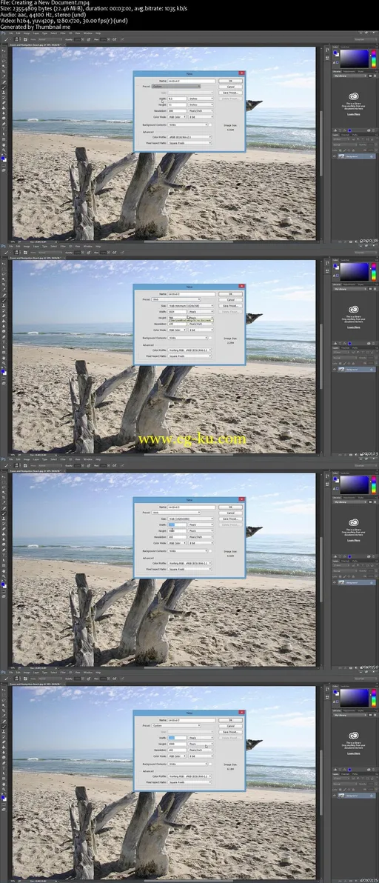
Task: Click Cancel in the dialog with Inches units
Action: (x=230, y=87)
